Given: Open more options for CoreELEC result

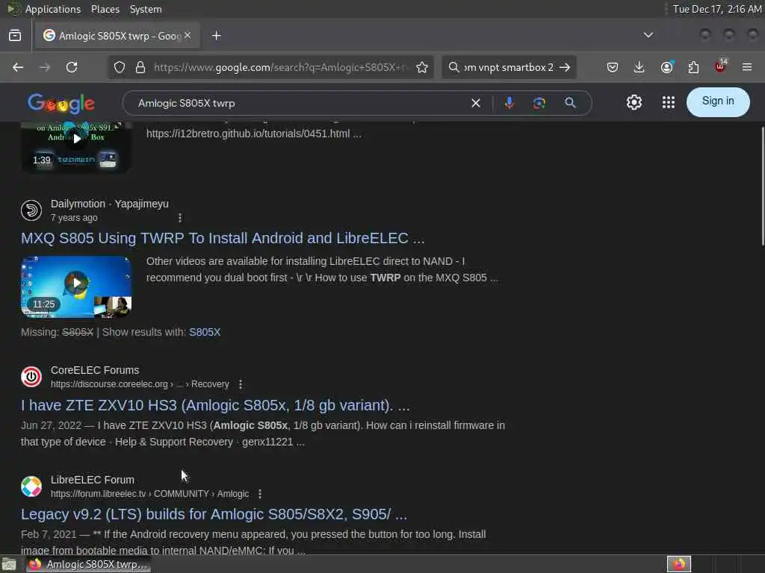Looking at the screenshot, I should coord(241,384).
